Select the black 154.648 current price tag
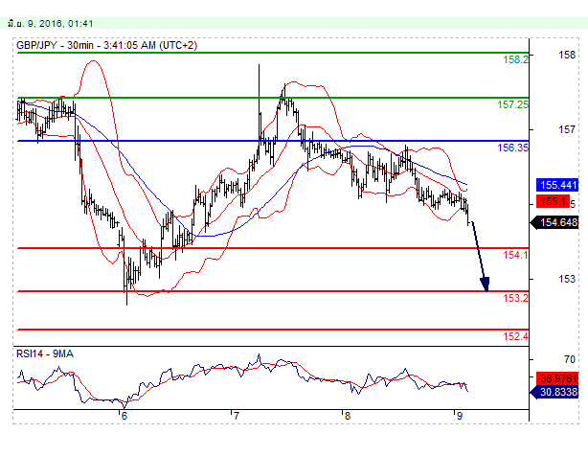588x456 pixels. coord(554,223)
